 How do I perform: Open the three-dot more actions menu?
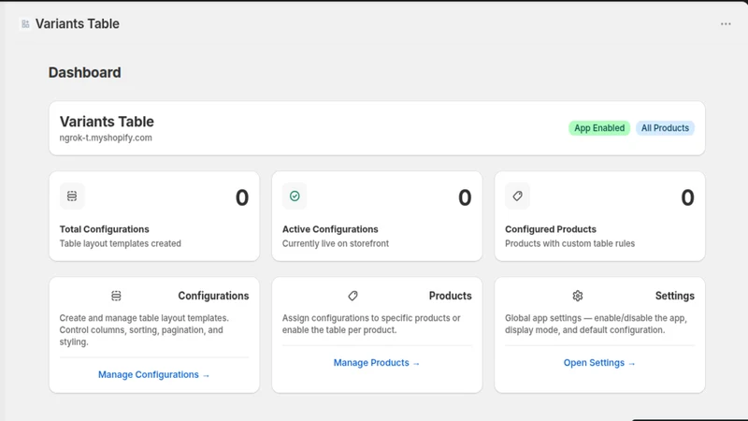click(726, 24)
